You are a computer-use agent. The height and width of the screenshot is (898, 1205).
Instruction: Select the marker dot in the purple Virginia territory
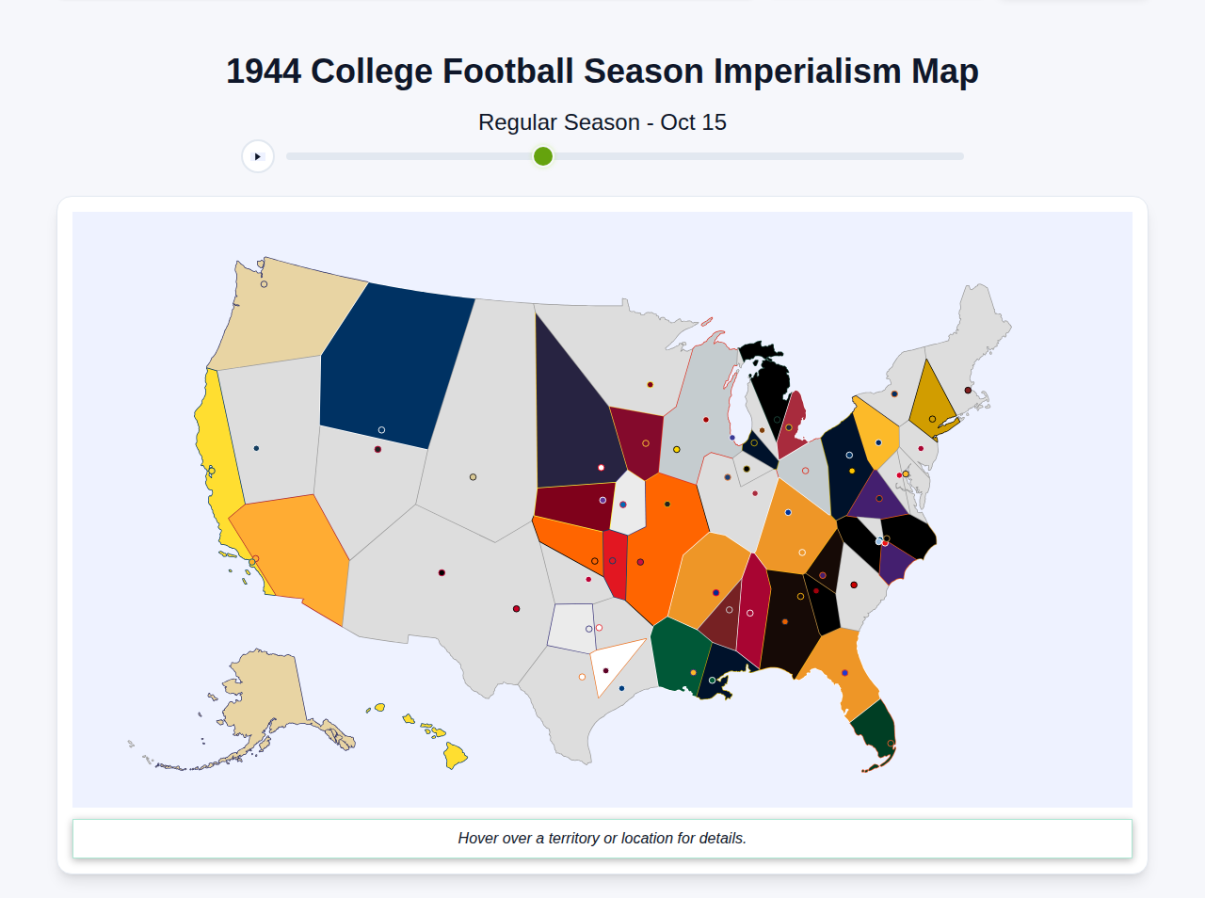pos(879,498)
